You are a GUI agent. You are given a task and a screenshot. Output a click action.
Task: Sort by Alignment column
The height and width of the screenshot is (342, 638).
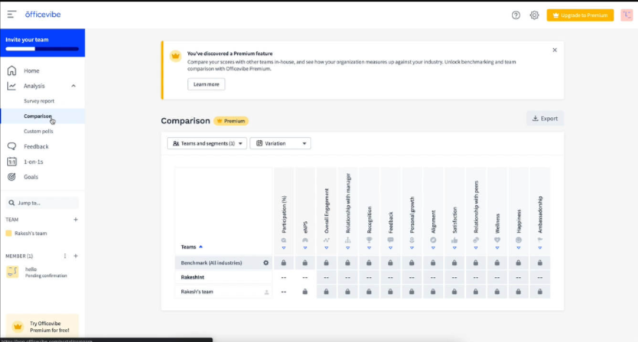[x=433, y=248]
